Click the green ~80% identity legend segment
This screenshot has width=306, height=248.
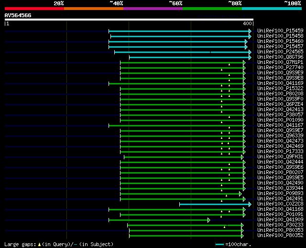(212, 9)
